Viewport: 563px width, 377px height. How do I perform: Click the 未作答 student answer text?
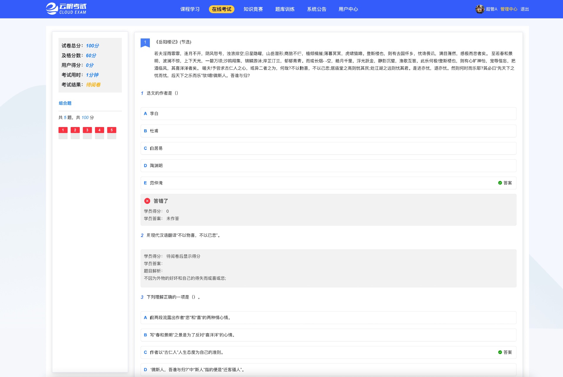point(173,218)
